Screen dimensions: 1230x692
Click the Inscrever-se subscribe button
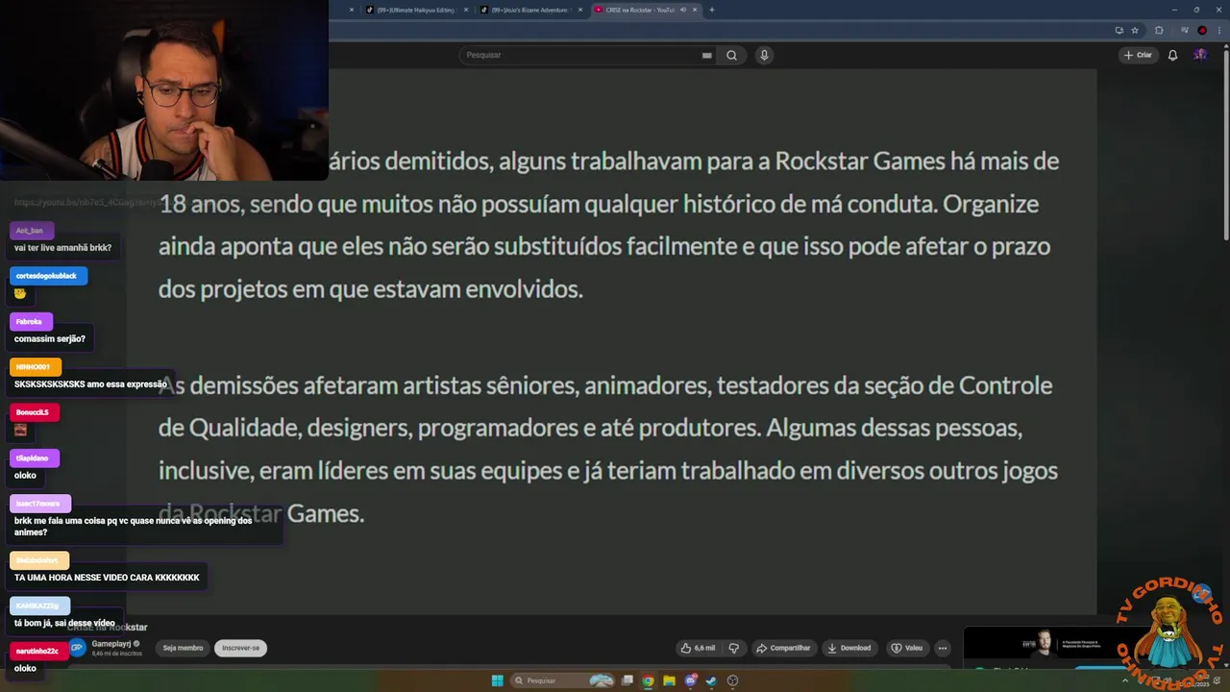pyautogui.click(x=240, y=648)
